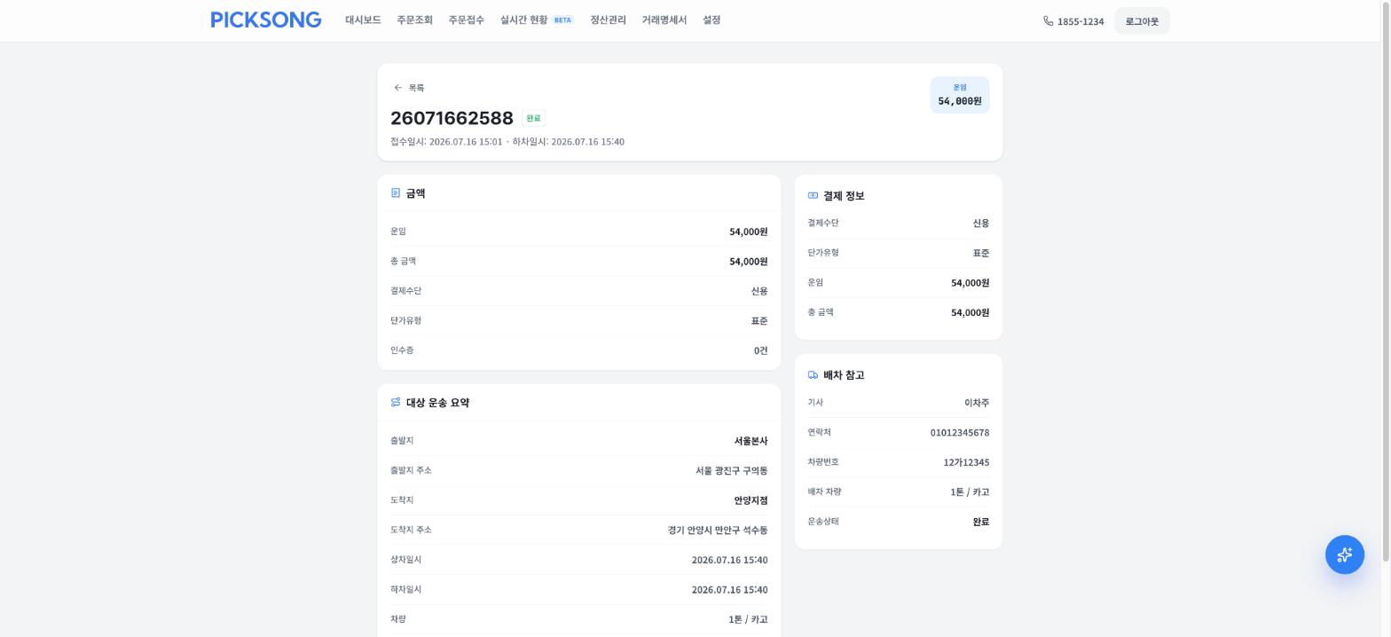Open 주문접수 in navigation
Image resolution: width=1391 pixels, height=637 pixels.
coord(466,20)
